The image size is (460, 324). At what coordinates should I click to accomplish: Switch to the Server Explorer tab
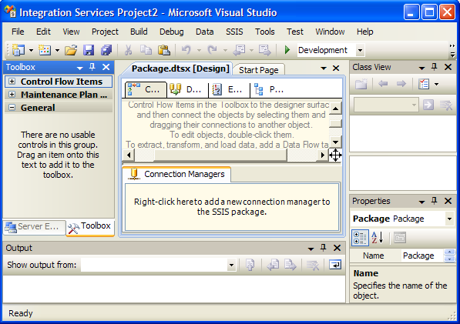(x=35, y=227)
